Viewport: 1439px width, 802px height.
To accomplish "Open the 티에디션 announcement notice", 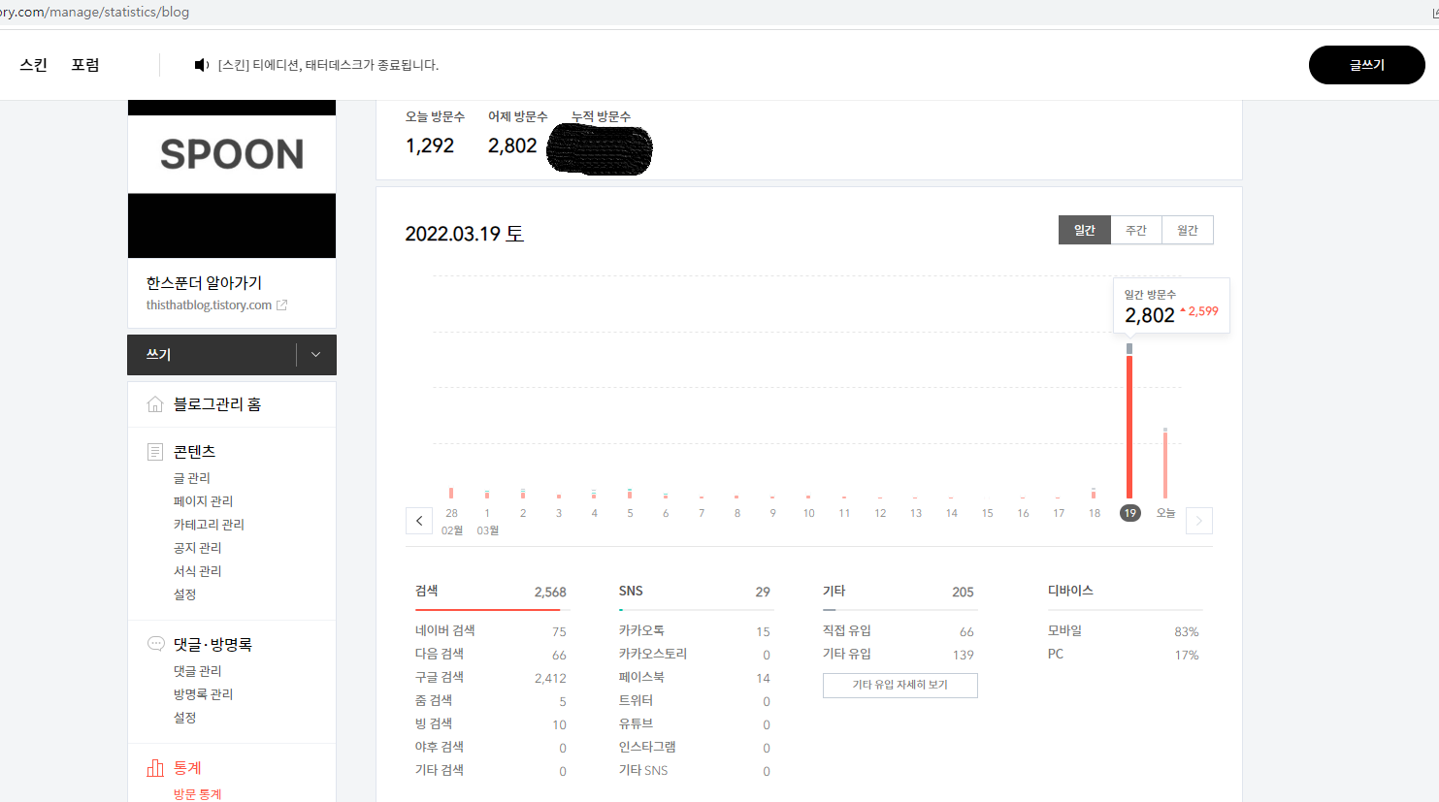I will click(328, 65).
